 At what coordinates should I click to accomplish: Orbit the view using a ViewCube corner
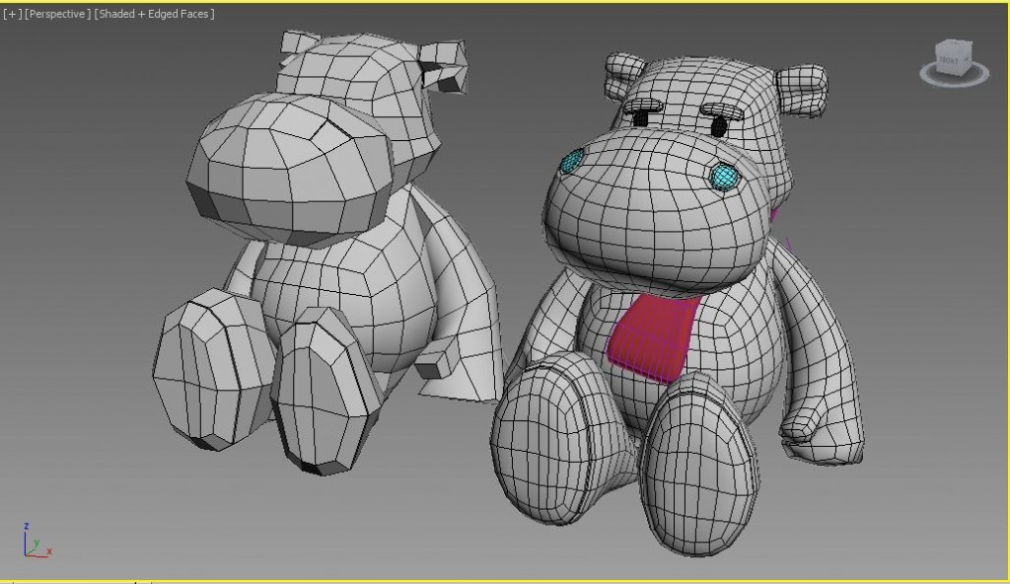[x=970, y=42]
